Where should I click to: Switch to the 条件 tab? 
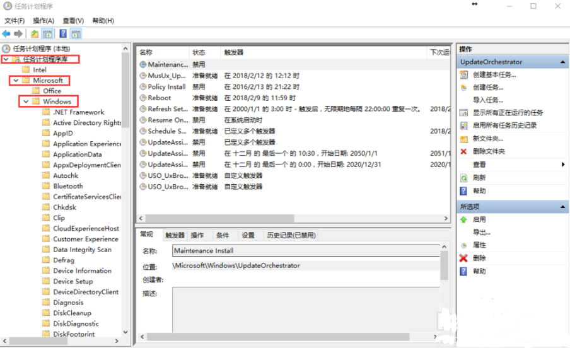(223, 235)
